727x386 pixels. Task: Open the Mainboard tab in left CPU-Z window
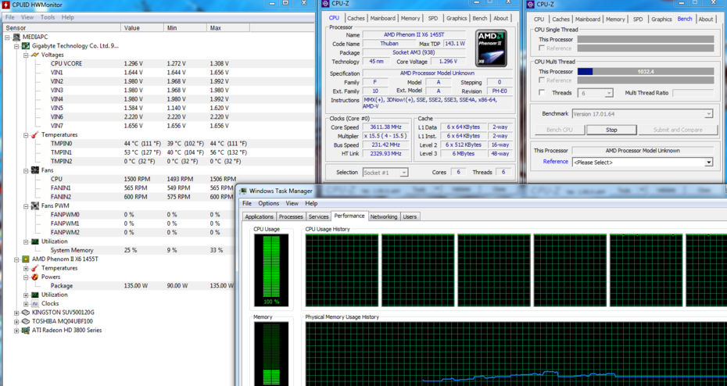[382, 19]
